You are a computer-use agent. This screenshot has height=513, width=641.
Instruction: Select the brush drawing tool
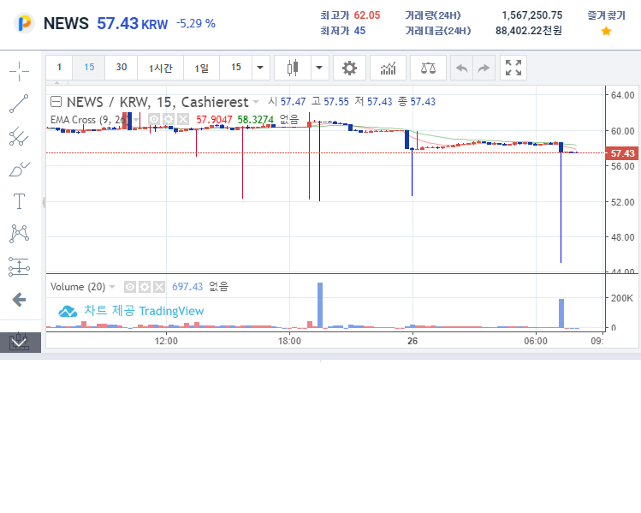[19, 169]
